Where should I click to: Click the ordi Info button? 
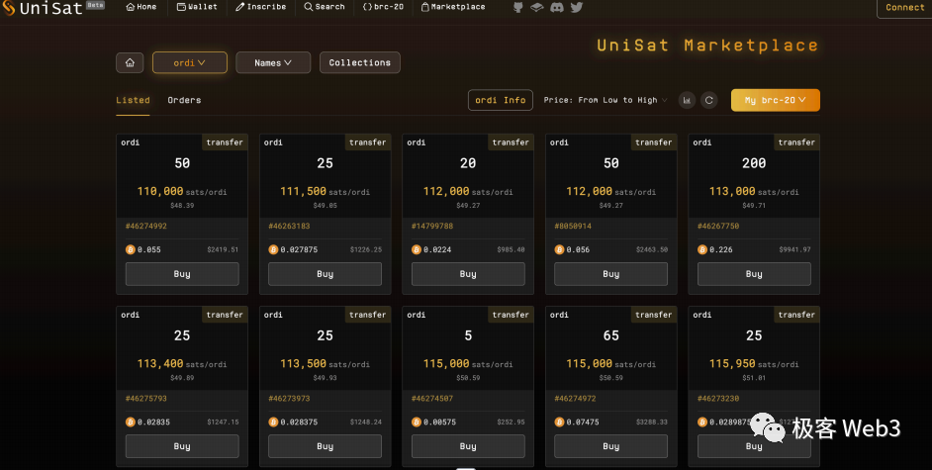coord(501,100)
